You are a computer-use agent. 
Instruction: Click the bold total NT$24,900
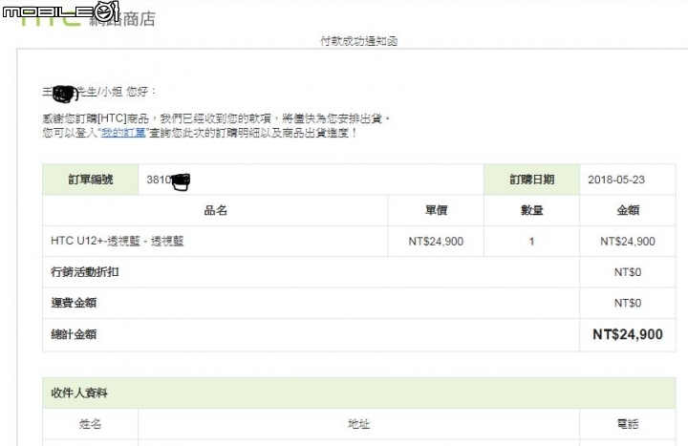tap(628, 334)
